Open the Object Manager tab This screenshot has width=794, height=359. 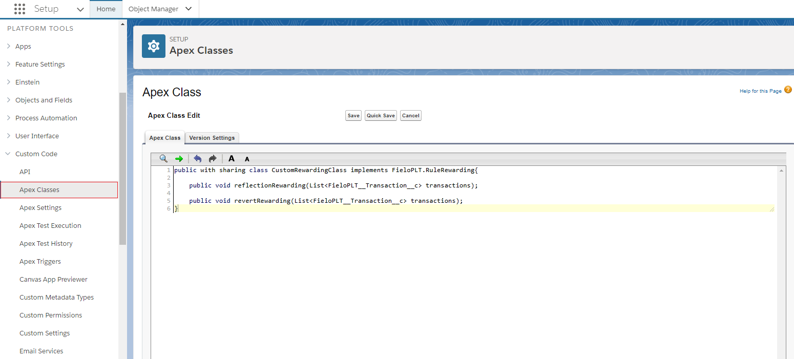pos(153,9)
